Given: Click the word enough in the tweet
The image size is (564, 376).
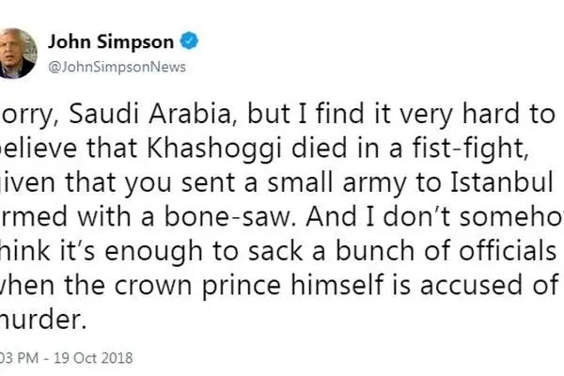Looking at the screenshot, I should [153, 251].
